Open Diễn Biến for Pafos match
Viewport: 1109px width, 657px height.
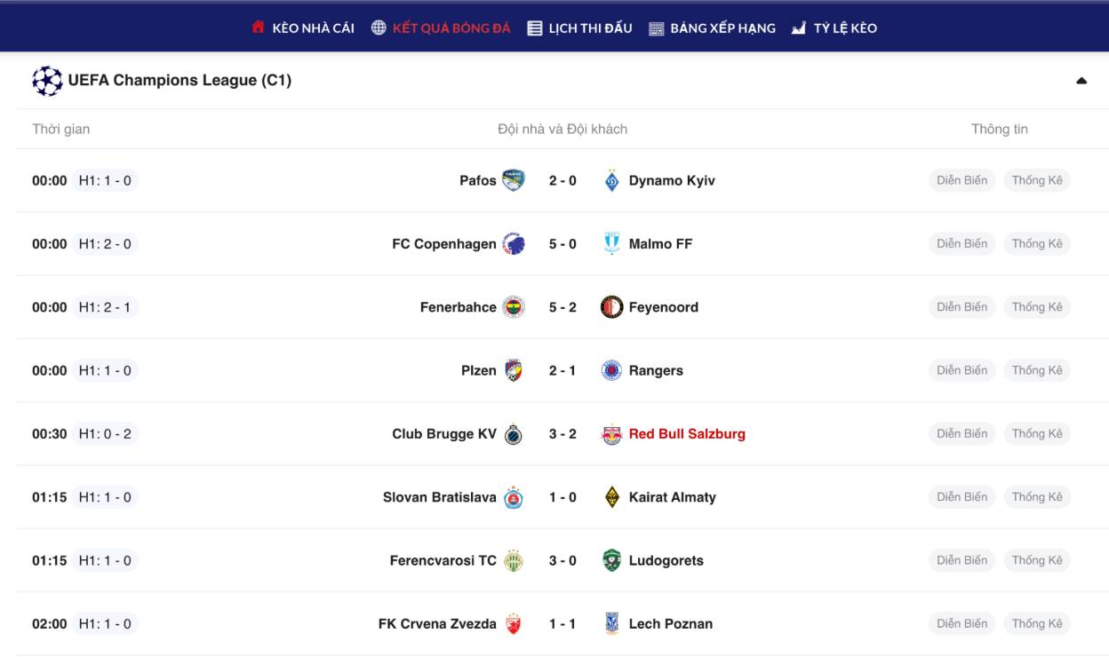[961, 181]
